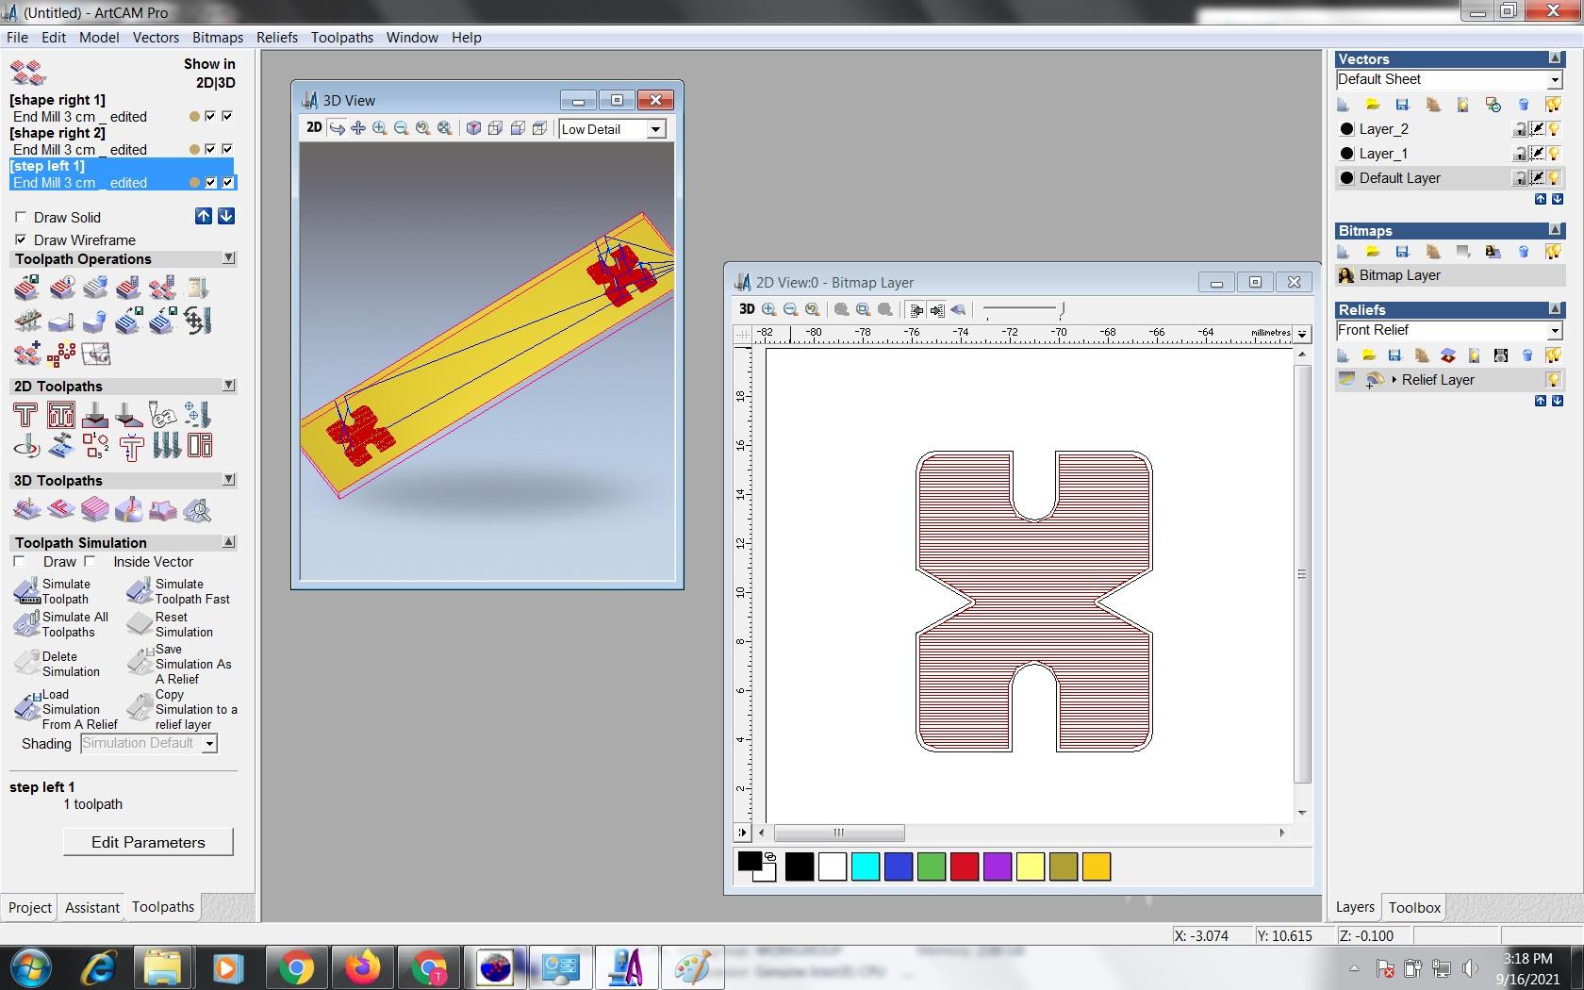Select the V-Bit Carving toolpath icon
This screenshot has width=1584, height=990.
click(95, 415)
